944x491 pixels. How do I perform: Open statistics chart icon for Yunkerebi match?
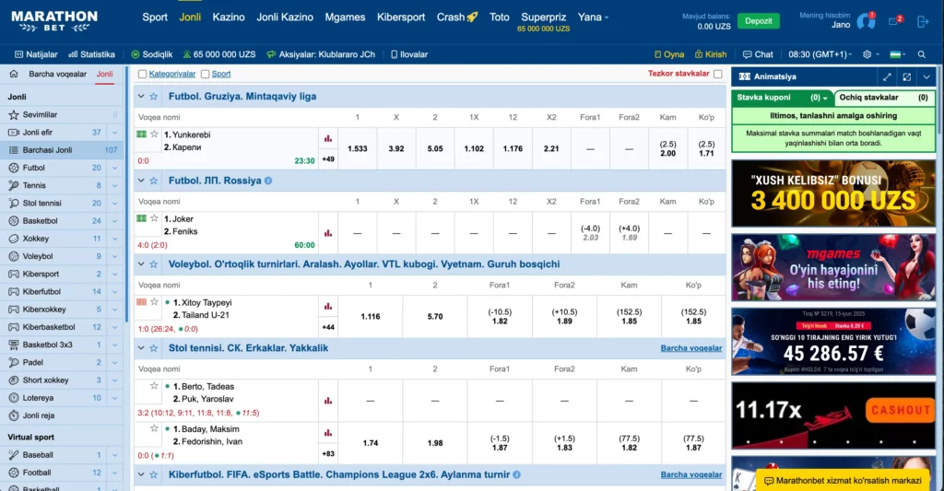coord(327,139)
